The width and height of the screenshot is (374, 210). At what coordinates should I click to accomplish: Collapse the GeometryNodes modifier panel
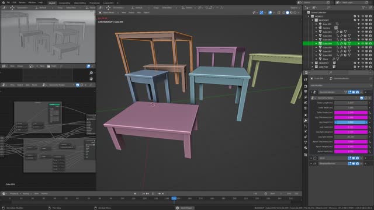[x=311, y=92]
